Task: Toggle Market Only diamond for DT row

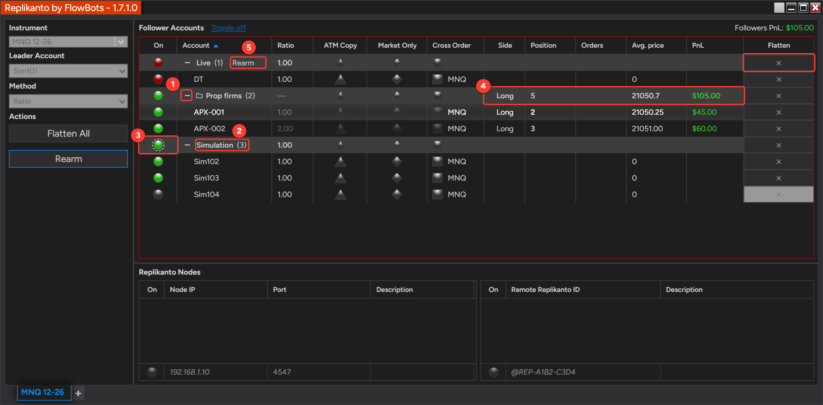Action: [x=397, y=79]
